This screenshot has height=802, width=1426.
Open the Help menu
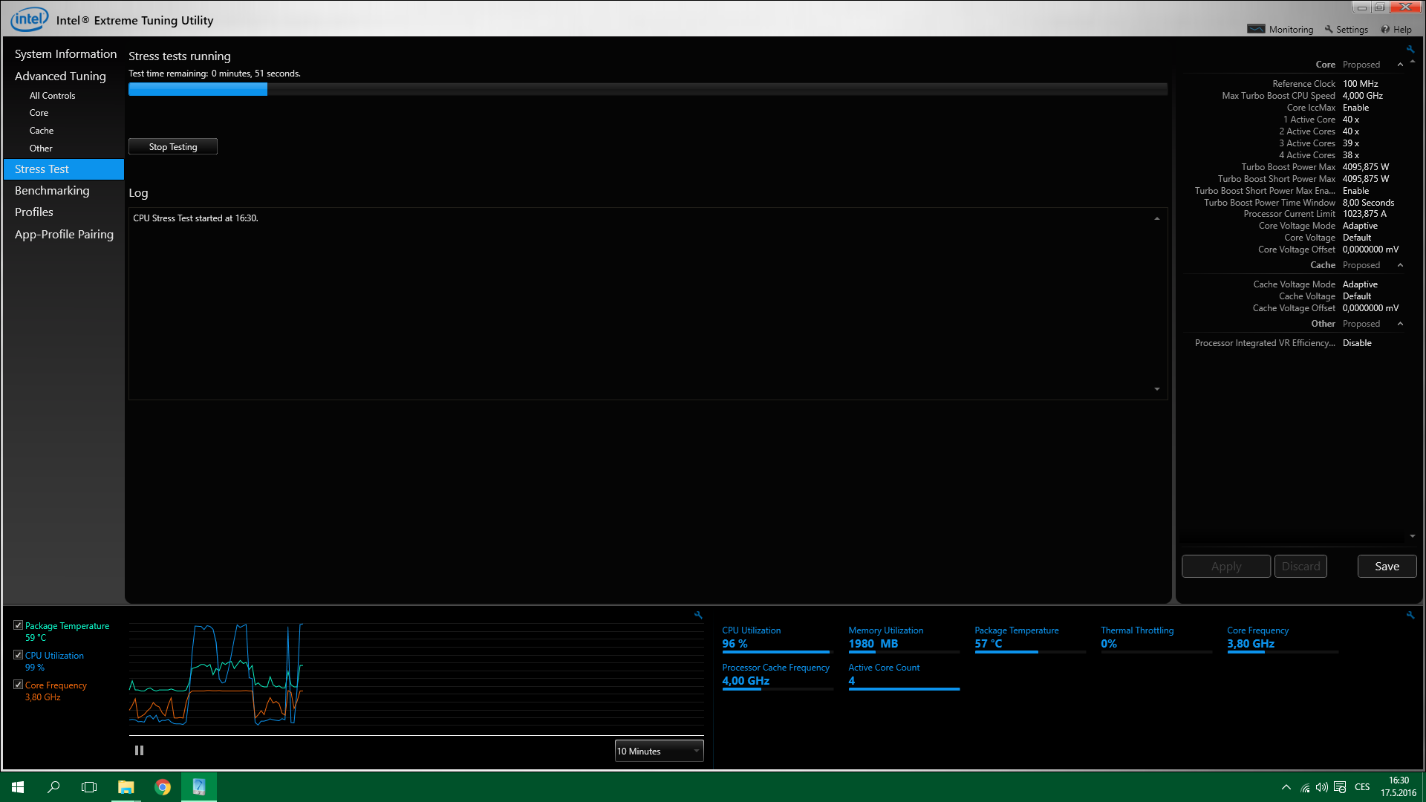click(x=1396, y=30)
